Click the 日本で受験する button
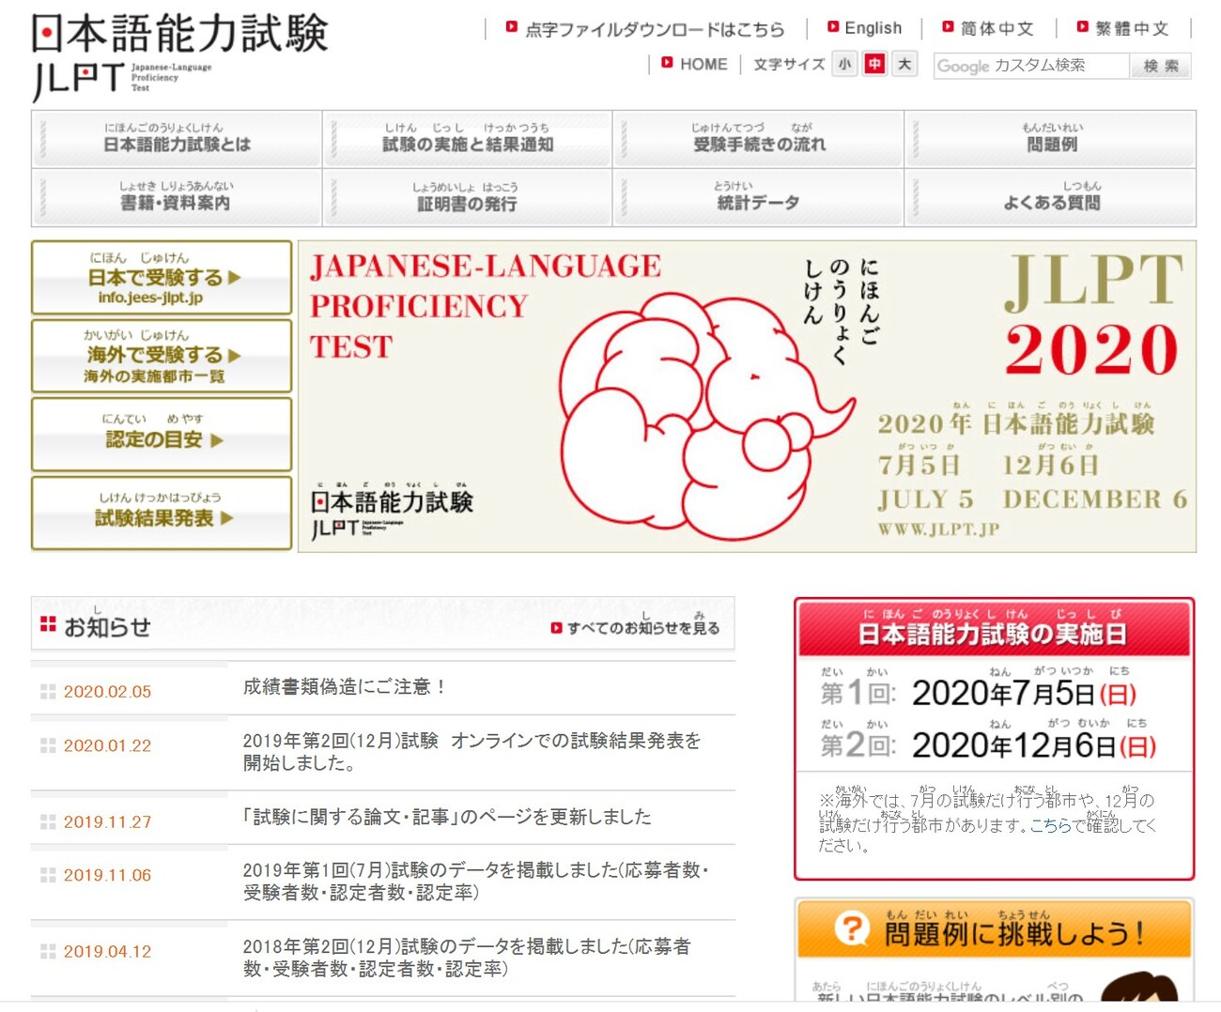This screenshot has height=1012, width=1221. click(x=162, y=277)
